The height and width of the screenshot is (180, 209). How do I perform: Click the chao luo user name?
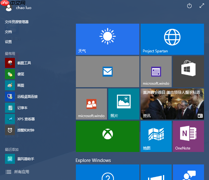tap(24, 8)
